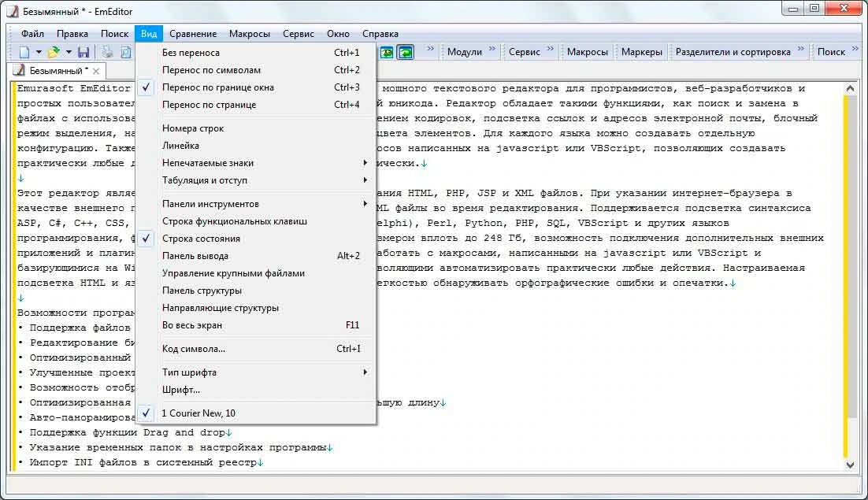The image size is (868, 500).
Task: Expand Разделители и сортировка overflow chevron
Action: (x=800, y=49)
